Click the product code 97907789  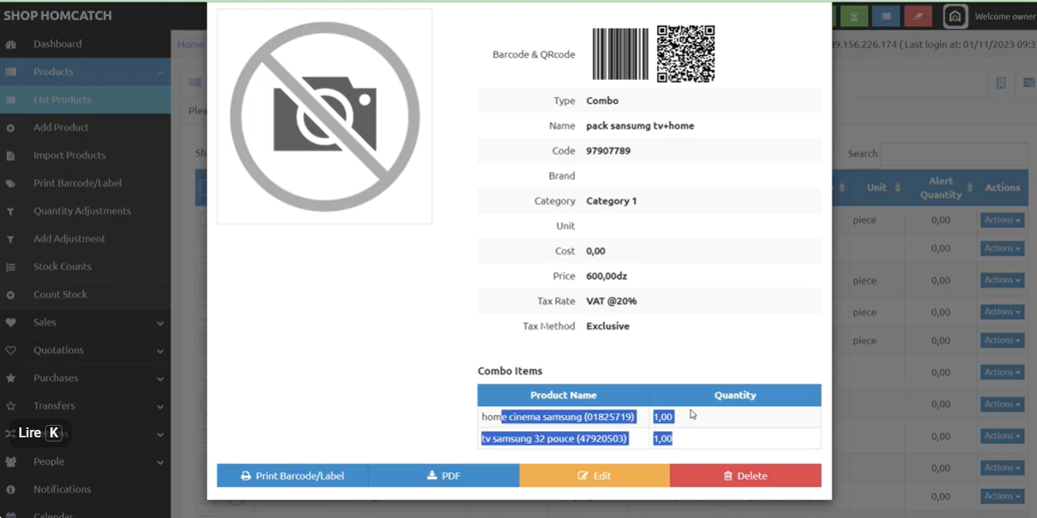[608, 151]
